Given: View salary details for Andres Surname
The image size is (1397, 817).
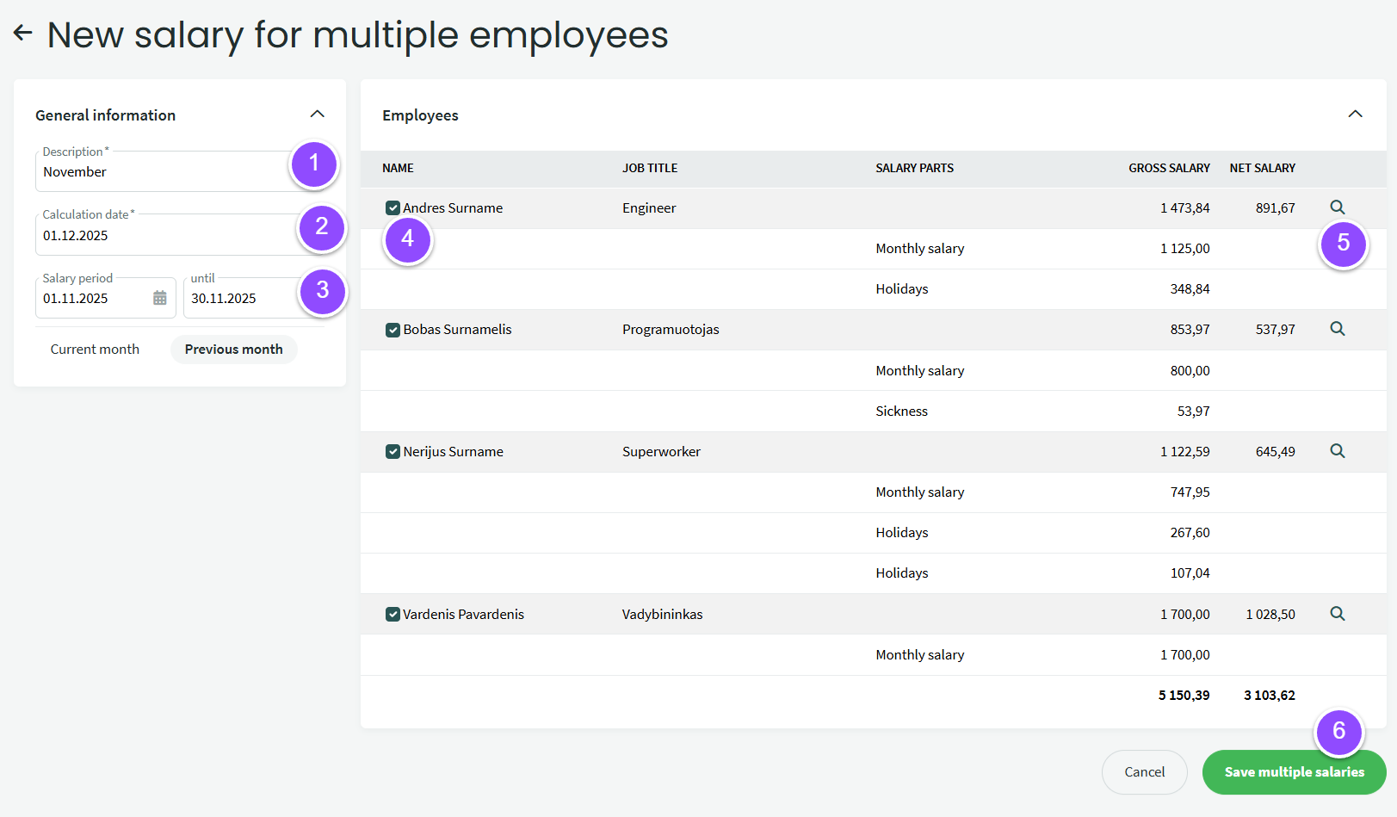Looking at the screenshot, I should (1337, 207).
